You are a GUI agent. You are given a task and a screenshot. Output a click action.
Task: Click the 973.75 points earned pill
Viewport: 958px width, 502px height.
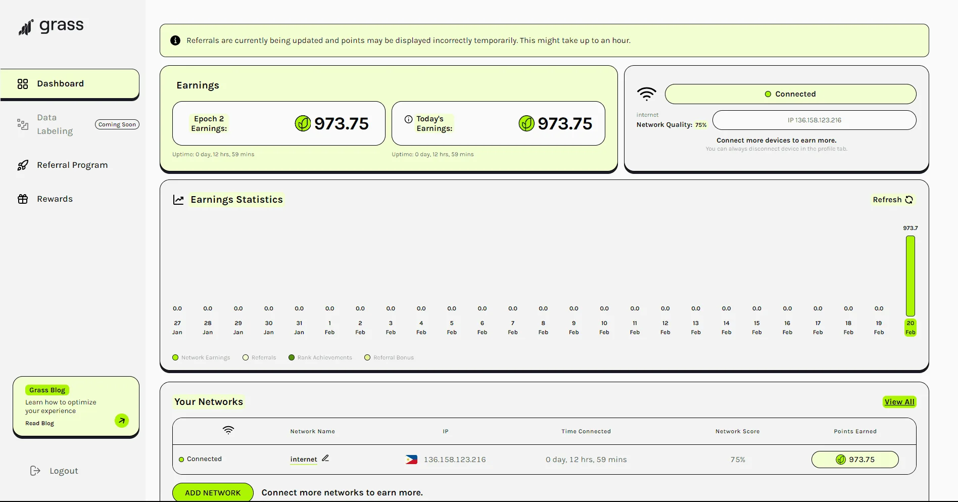coord(855,460)
